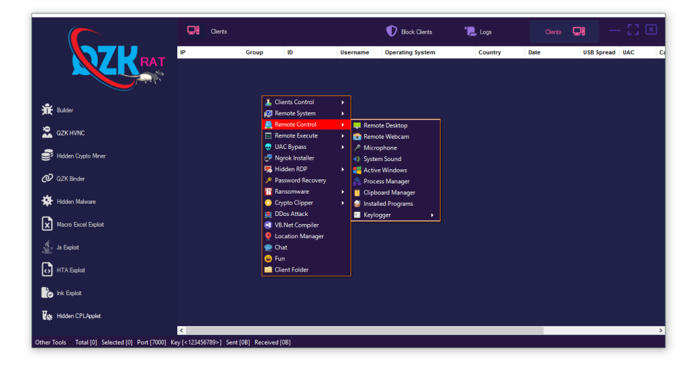Click the Ngrok Installer menu icon
Image resolution: width=693 pixels, height=379 pixels.
point(268,158)
